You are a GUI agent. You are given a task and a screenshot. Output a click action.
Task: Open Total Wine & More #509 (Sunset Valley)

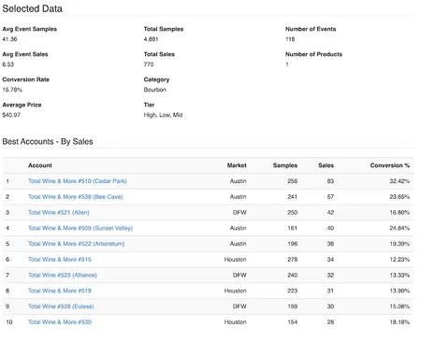pos(80,228)
